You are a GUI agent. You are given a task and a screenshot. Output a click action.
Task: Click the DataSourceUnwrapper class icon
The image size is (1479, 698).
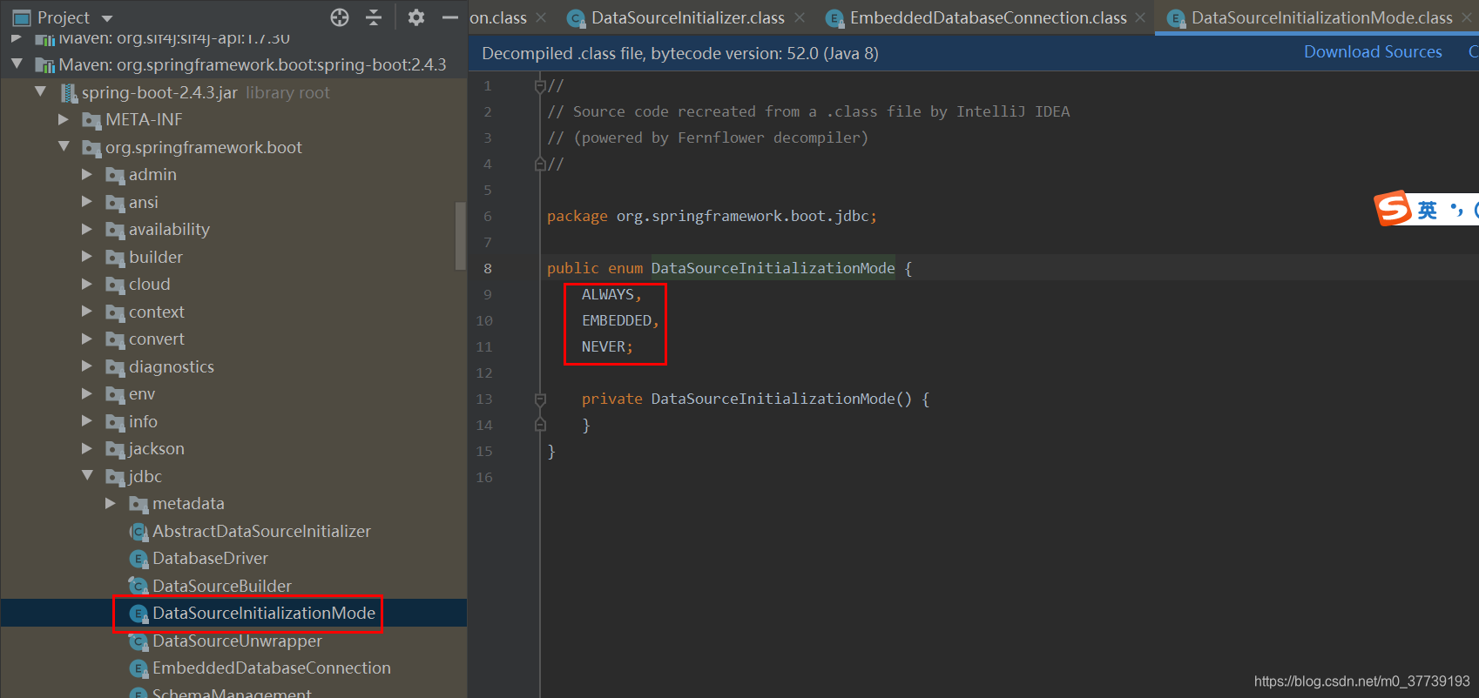click(x=138, y=641)
